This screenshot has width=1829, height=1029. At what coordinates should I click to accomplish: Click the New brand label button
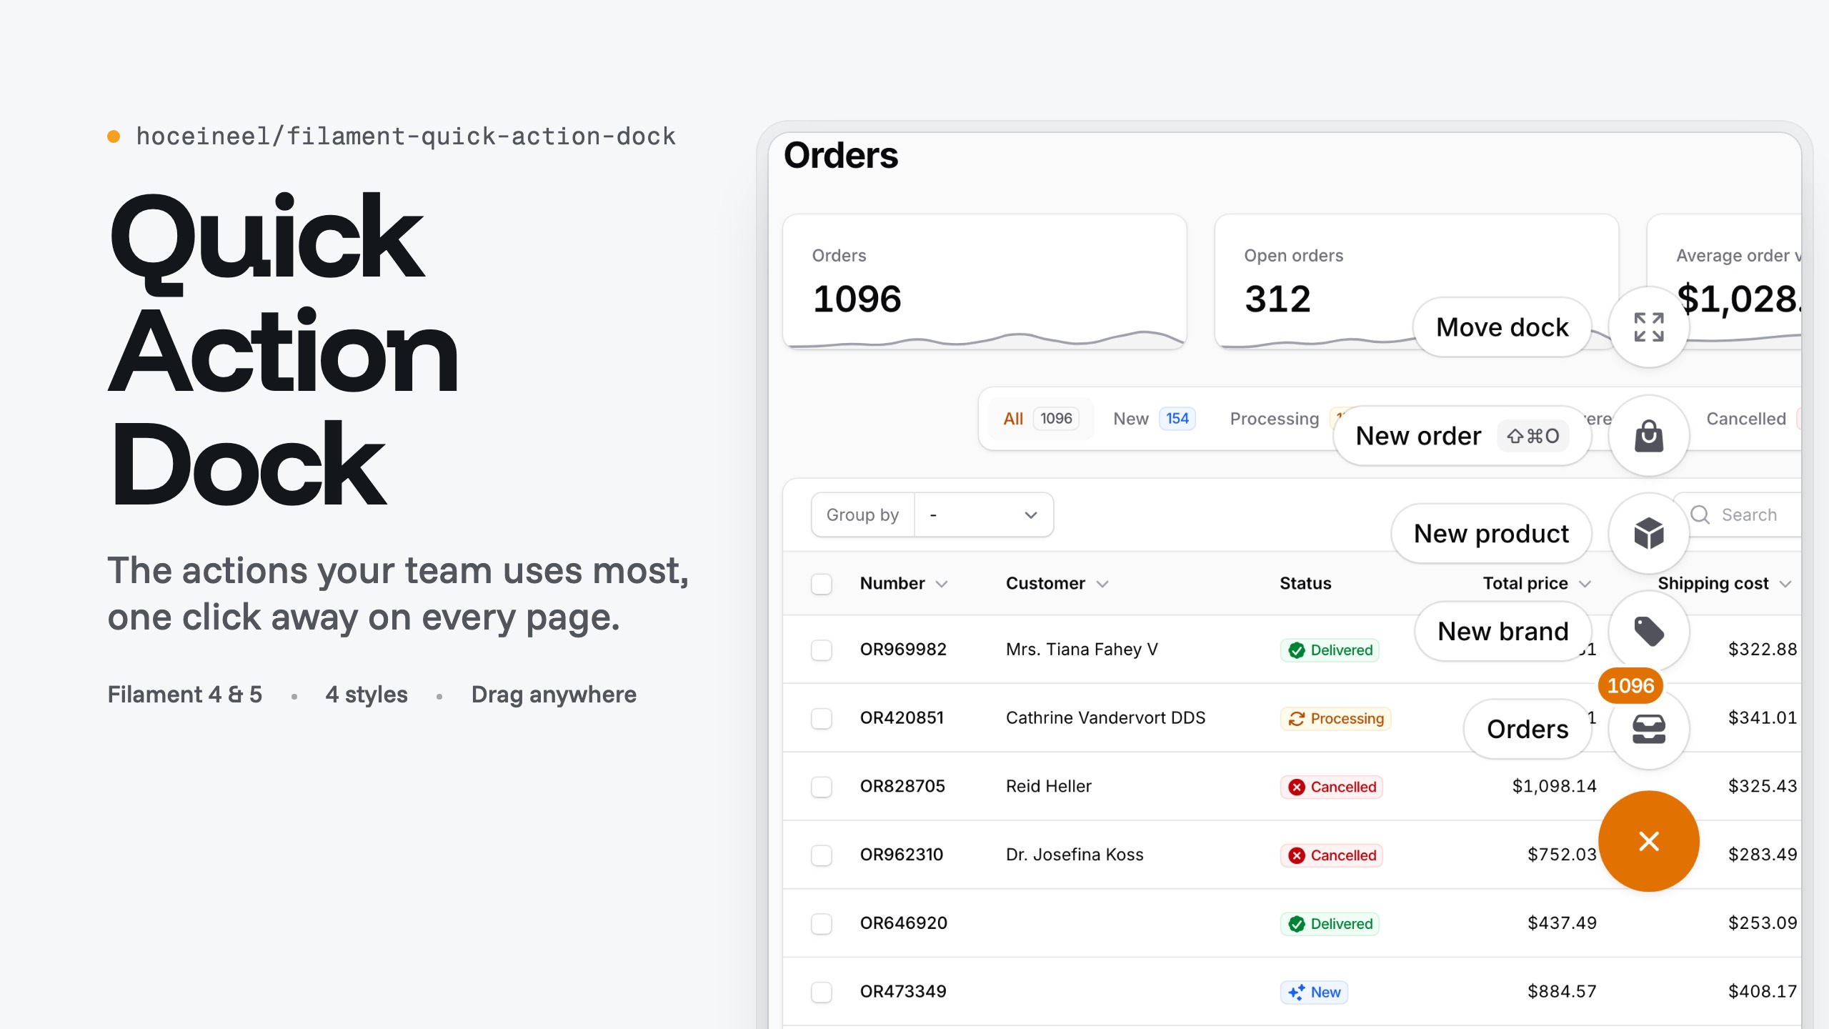pos(1503,631)
